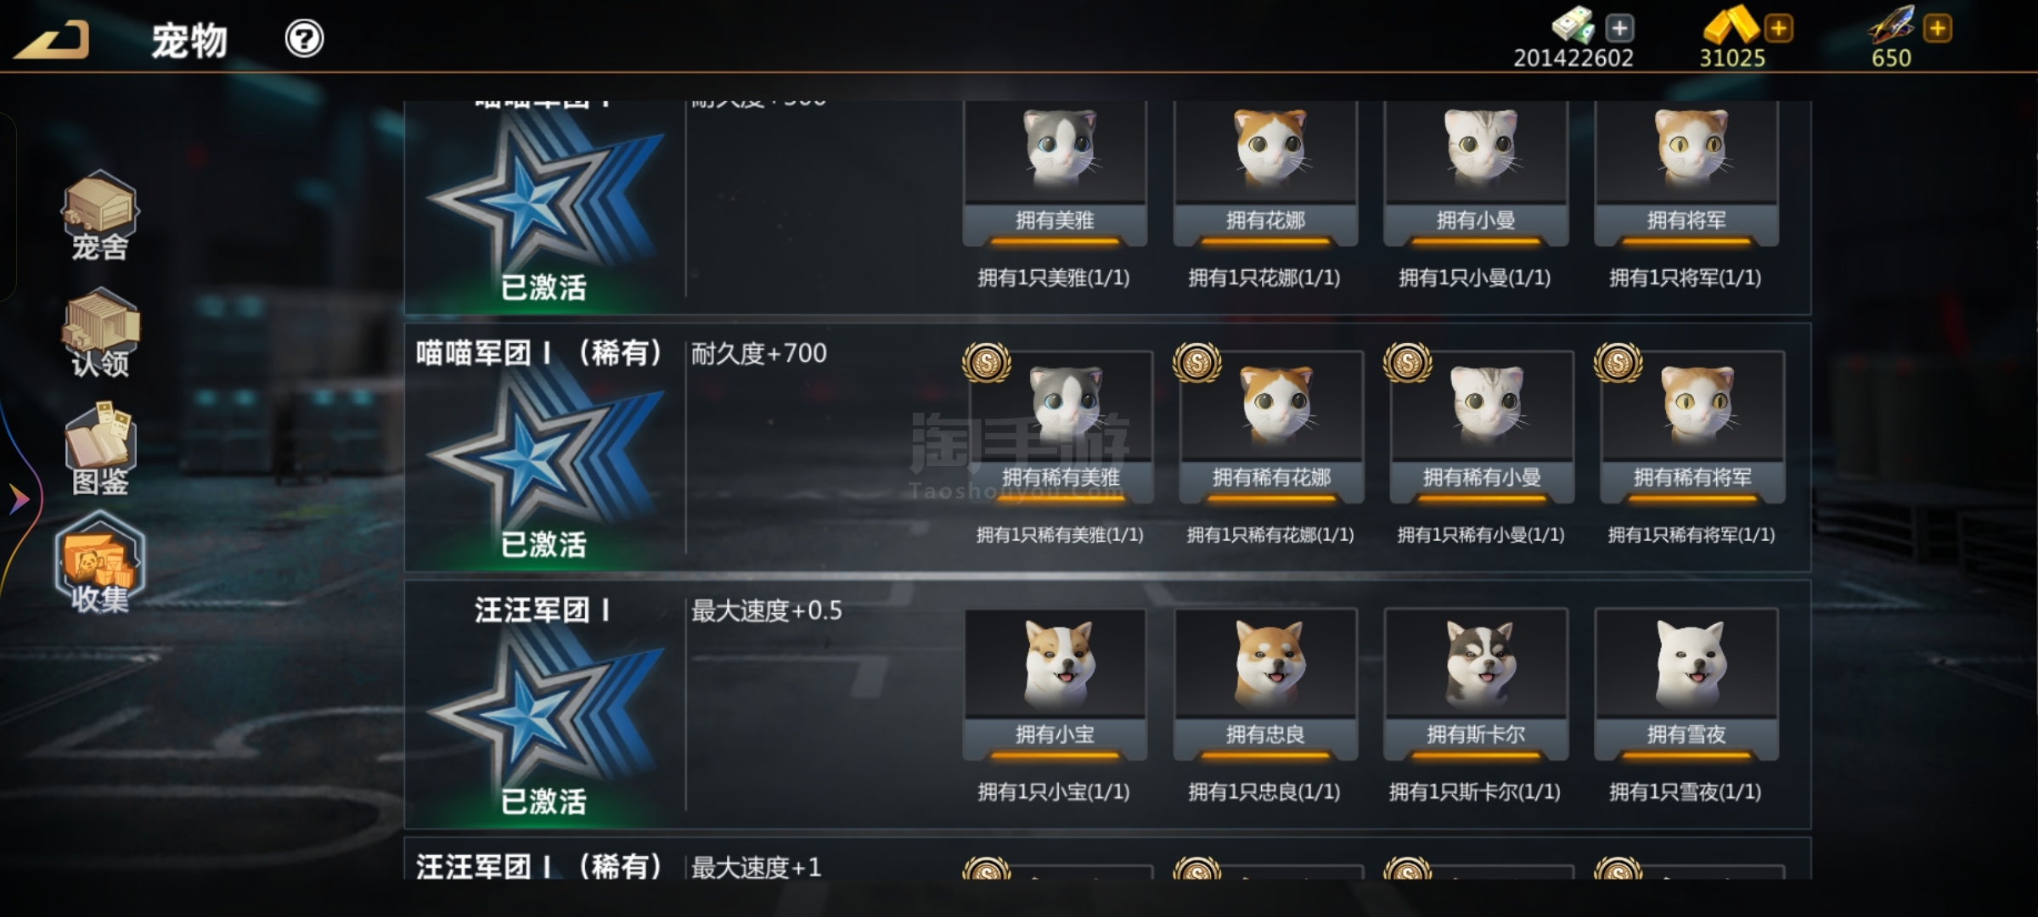The width and height of the screenshot is (2038, 917).
Task: Select the 收集 collection tab
Action: 99,564
